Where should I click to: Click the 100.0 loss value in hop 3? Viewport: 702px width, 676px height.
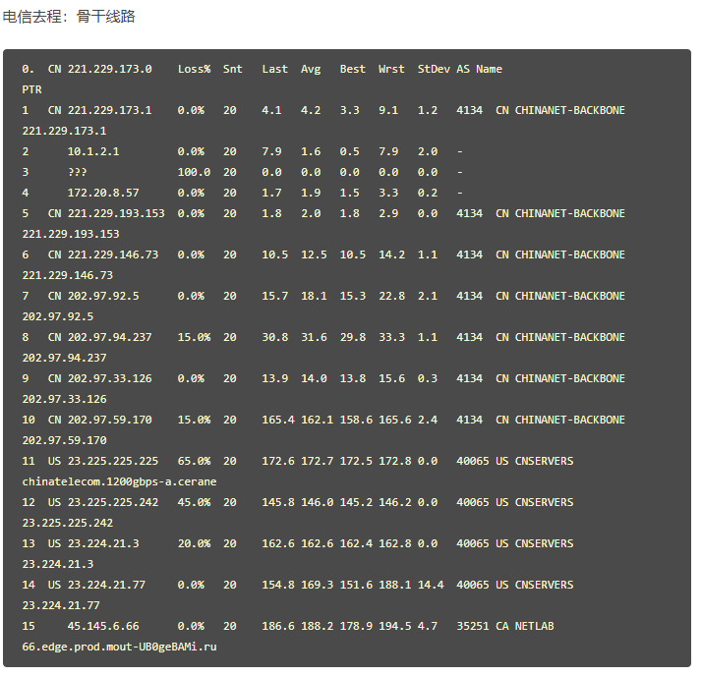pos(194,172)
